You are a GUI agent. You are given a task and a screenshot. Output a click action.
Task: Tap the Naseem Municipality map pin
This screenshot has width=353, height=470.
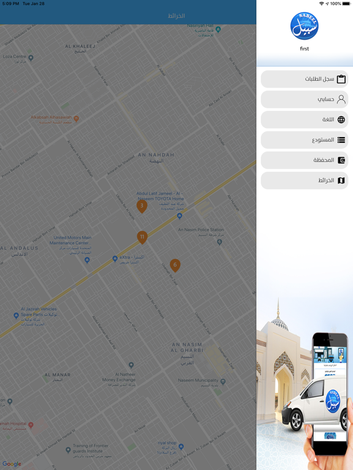pyautogui.click(x=222, y=382)
